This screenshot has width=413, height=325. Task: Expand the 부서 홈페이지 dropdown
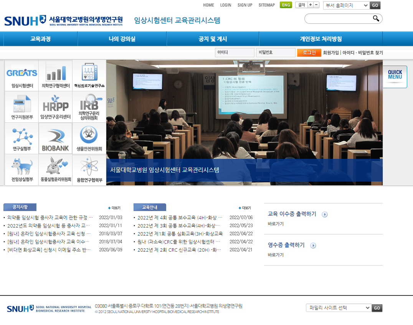pyautogui.click(x=346, y=5)
